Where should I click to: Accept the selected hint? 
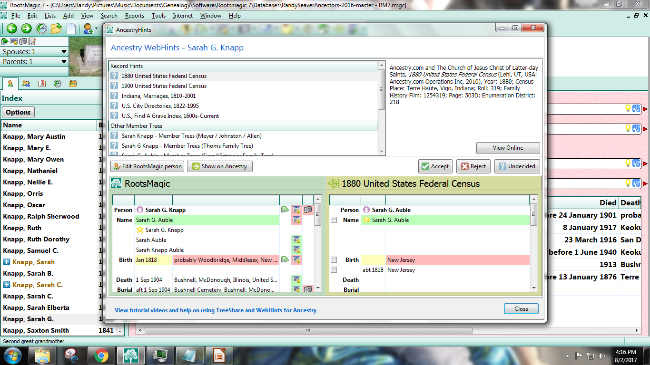click(x=435, y=166)
